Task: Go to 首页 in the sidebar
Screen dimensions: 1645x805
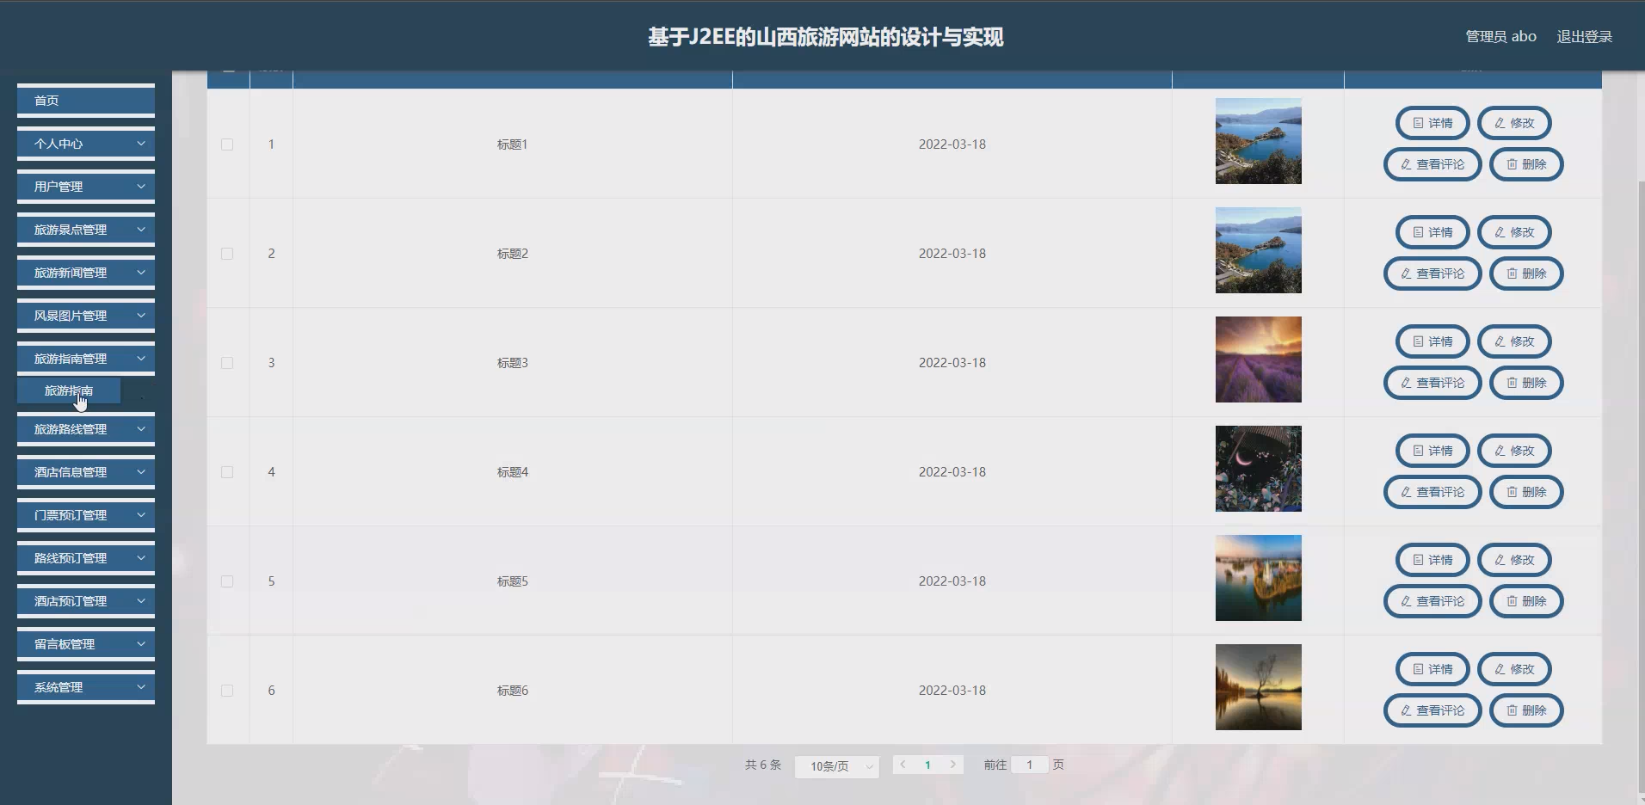Action: (x=86, y=101)
